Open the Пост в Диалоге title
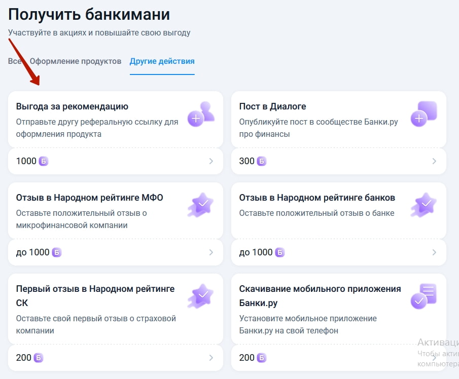Image resolution: width=459 pixels, height=379 pixels. tap(272, 106)
